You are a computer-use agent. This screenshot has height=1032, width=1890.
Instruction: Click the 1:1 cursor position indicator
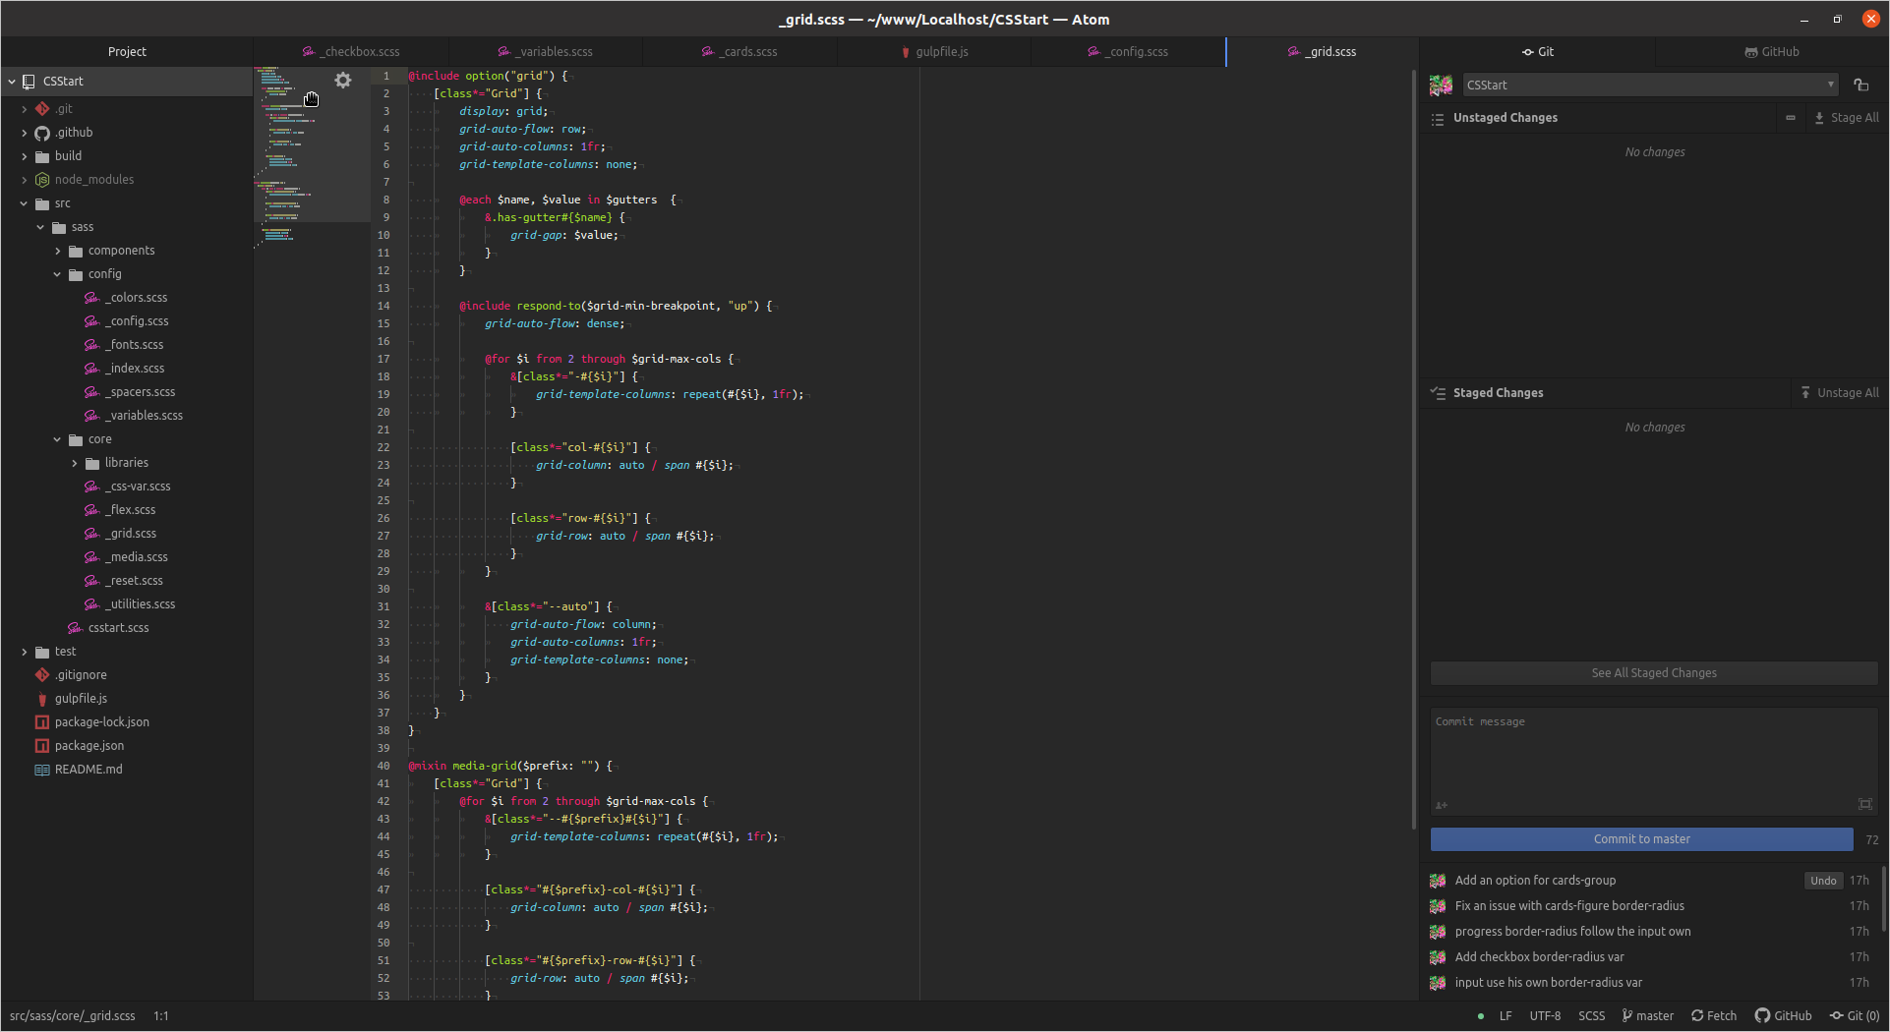[161, 1016]
